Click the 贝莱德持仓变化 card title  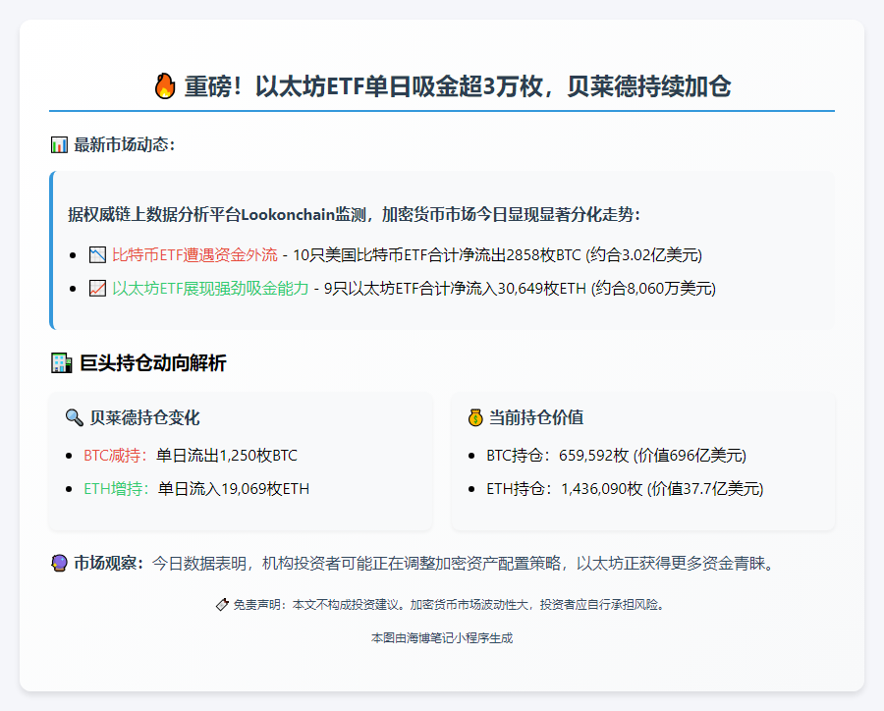[x=144, y=417]
